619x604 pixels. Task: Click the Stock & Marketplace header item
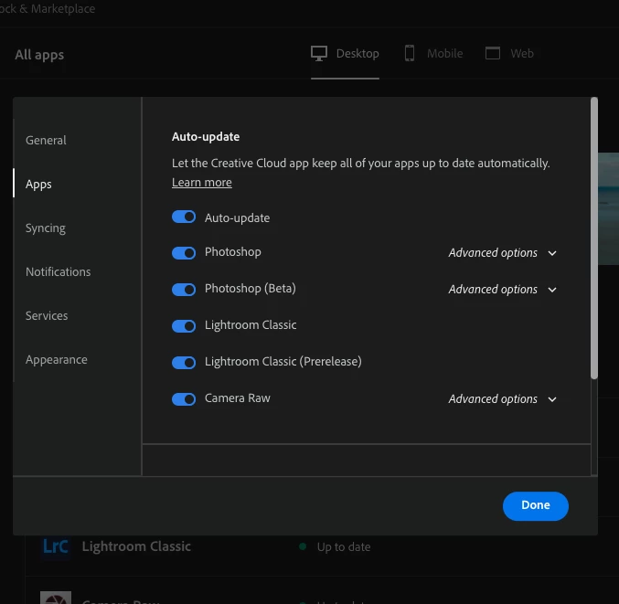pyautogui.click(x=48, y=8)
